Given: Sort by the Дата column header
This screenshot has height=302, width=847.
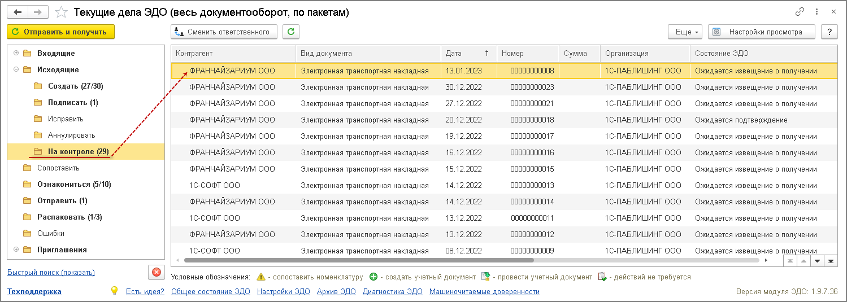Looking at the screenshot, I should (x=468, y=53).
